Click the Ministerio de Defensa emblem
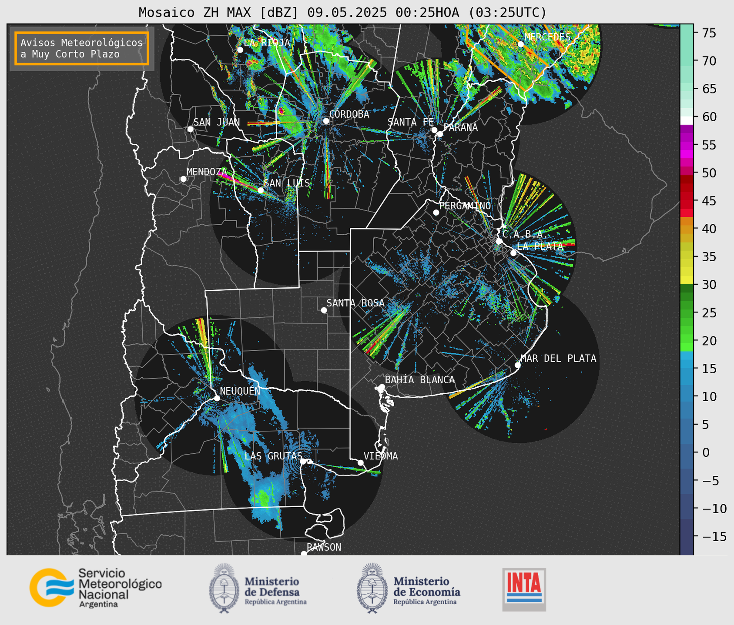734x625 pixels. click(x=224, y=588)
